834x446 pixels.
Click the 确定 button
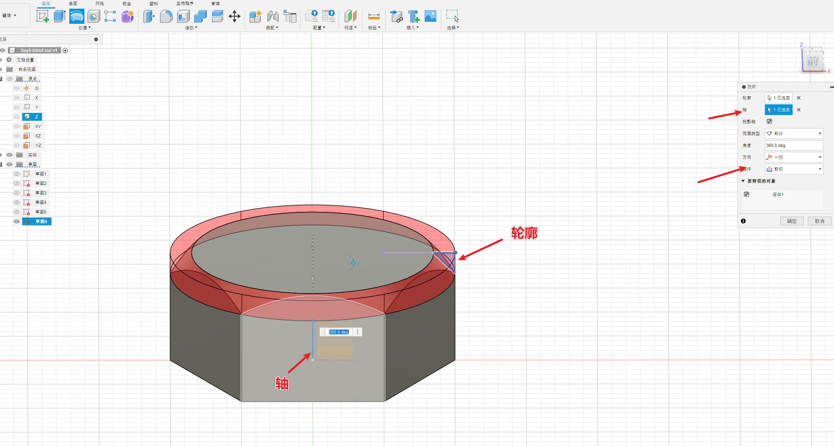(x=792, y=221)
